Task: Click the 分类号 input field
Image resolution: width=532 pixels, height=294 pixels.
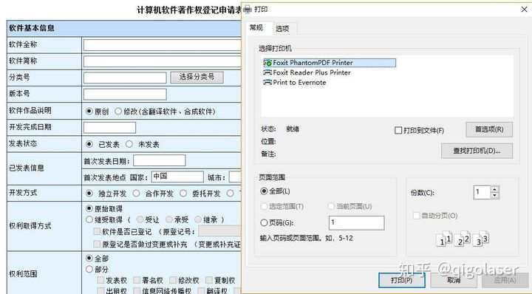Action: point(125,78)
